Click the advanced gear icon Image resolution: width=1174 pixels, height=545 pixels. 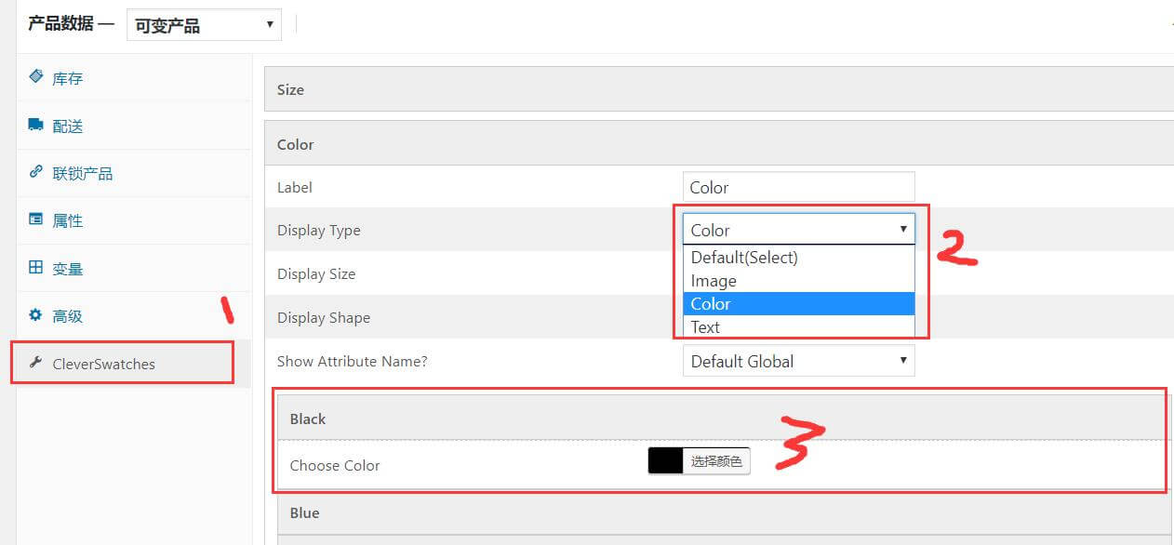coord(36,315)
